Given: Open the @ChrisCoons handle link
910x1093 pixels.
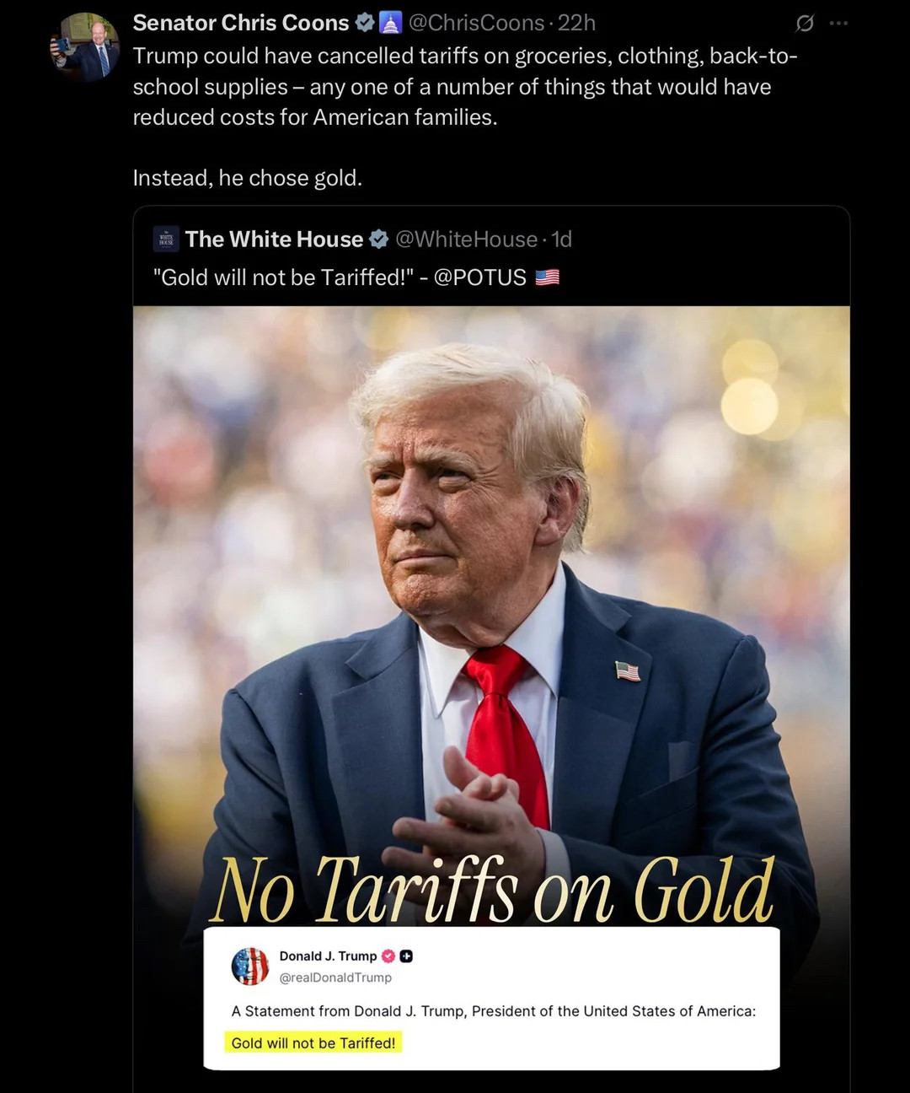Looking at the screenshot, I should (476, 23).
